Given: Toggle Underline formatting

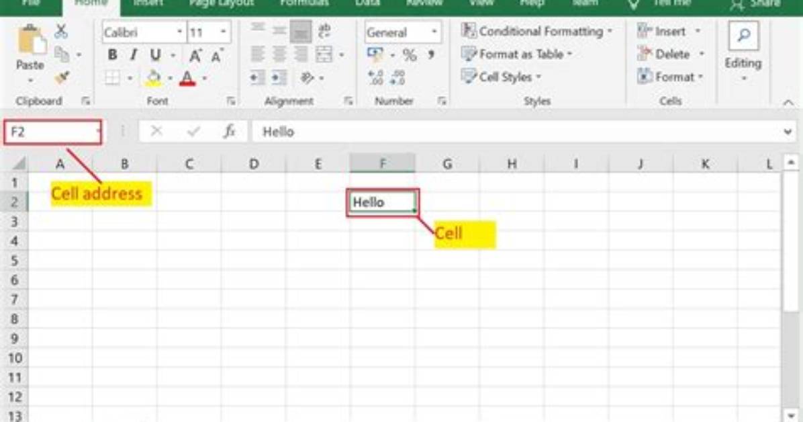Looking at the screenshot, I should pyautogui.click(x=155, y=54).
